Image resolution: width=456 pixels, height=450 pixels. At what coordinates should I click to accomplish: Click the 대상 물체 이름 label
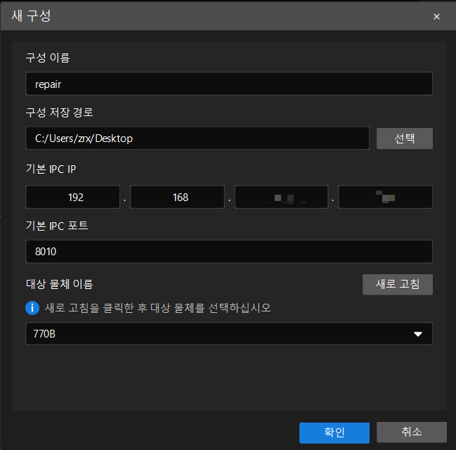[x=59, y=284]
